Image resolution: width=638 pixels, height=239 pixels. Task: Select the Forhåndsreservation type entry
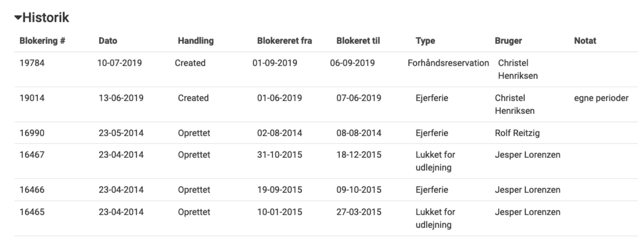coord(449,63)
